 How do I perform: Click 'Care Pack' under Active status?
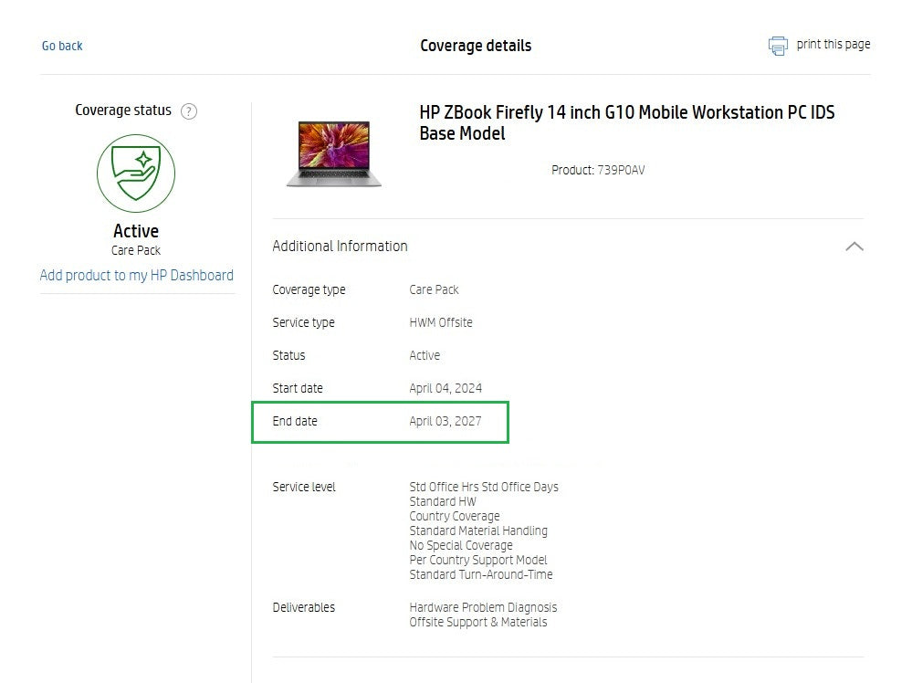[x=135, y=250]
